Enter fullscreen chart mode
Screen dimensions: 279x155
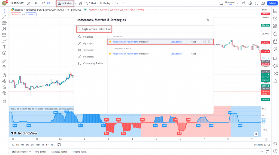(256, 3)
